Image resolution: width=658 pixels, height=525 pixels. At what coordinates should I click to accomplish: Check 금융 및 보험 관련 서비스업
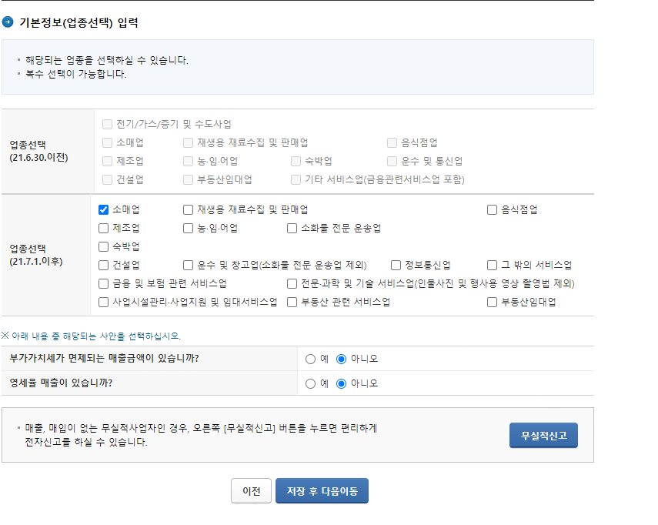point(104,283)
